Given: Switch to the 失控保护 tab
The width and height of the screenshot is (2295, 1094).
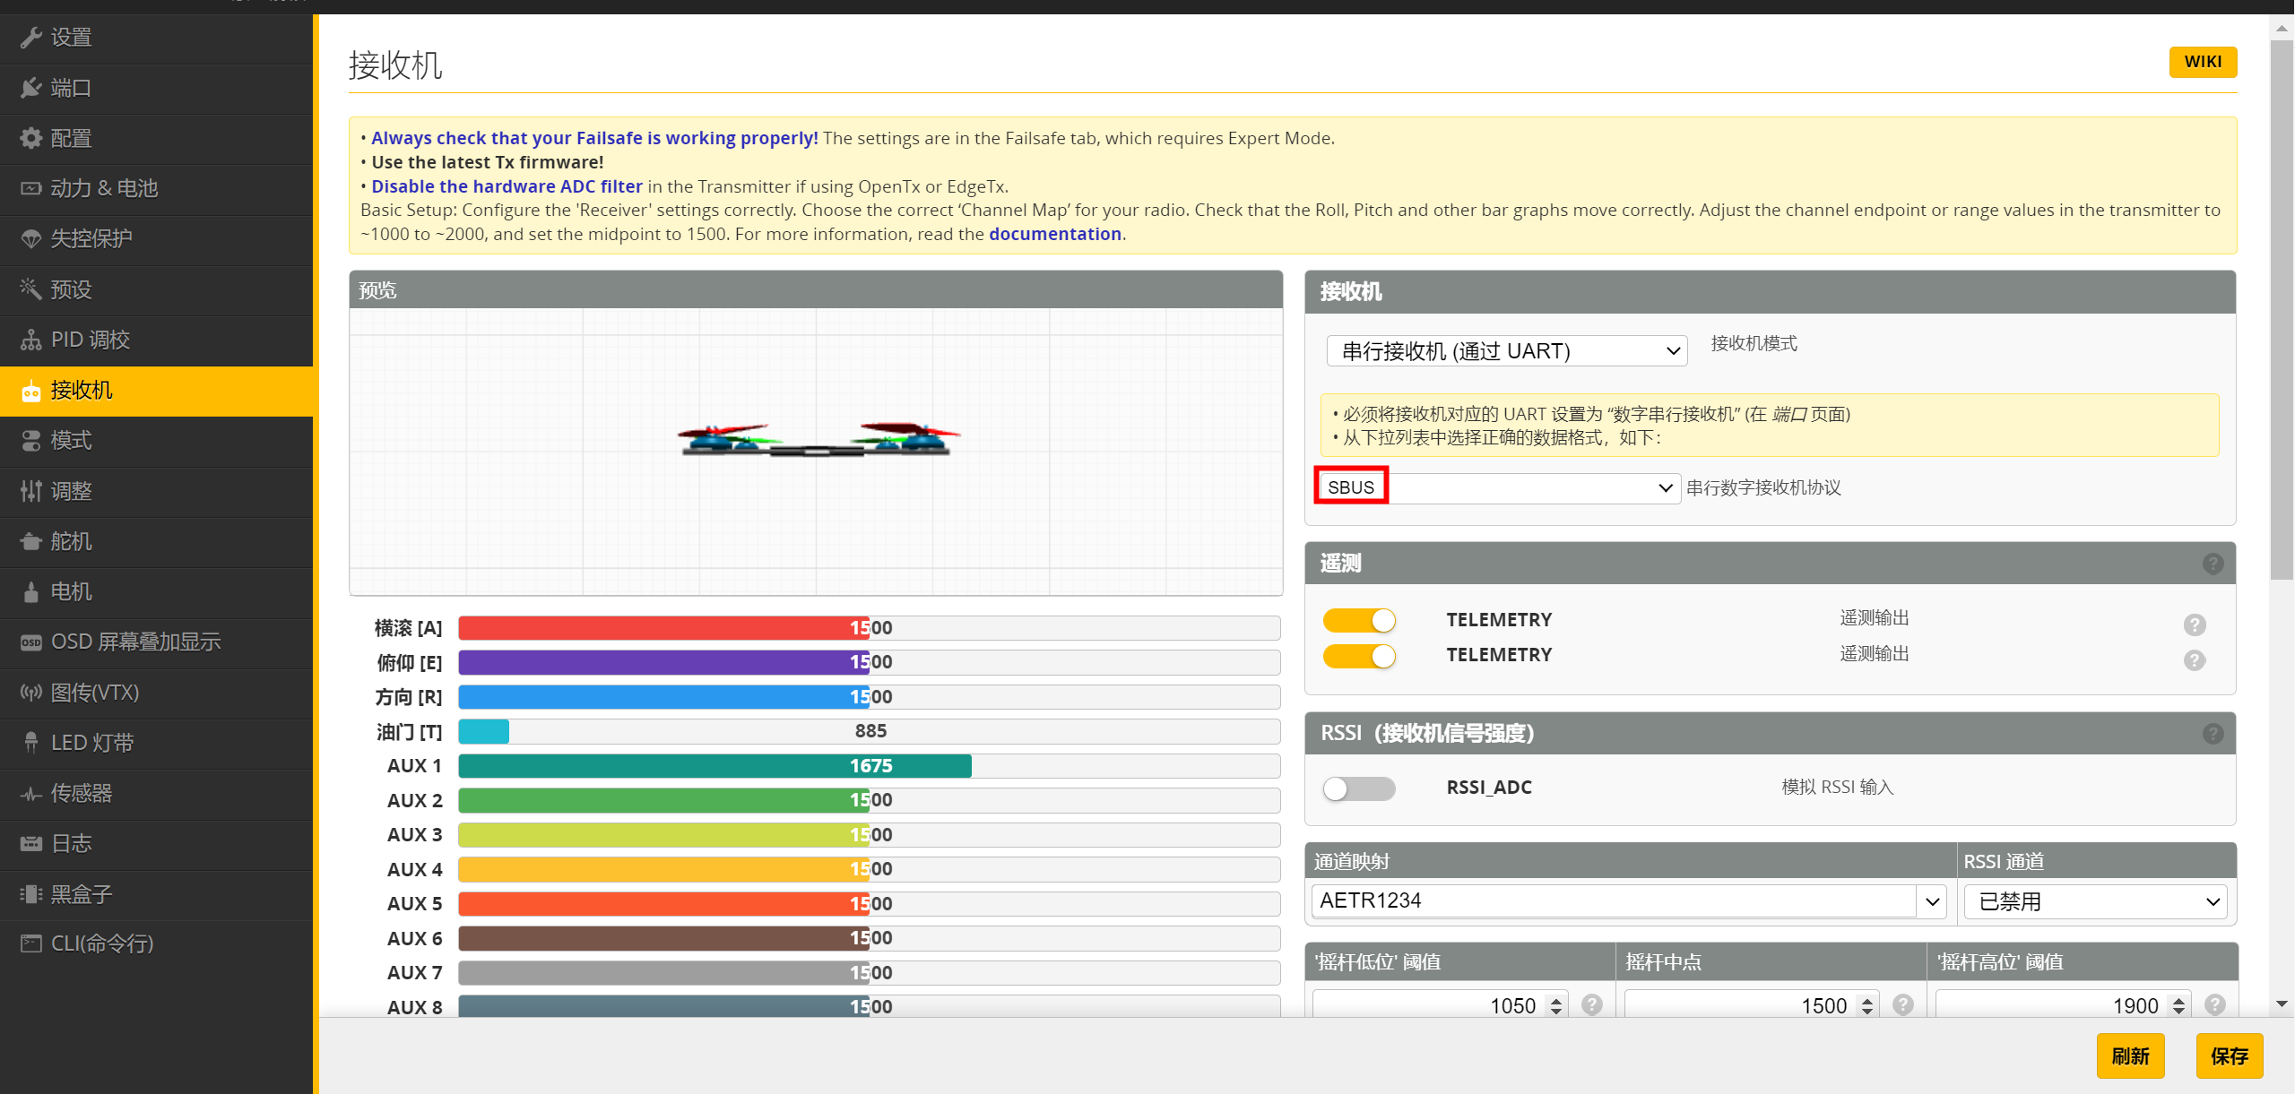Looking at the screenshot, I should click(x=156, y=238).
